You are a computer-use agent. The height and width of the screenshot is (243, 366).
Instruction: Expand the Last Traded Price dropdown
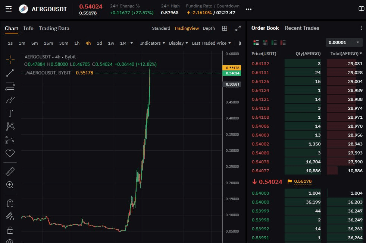(x=211, y=43)
